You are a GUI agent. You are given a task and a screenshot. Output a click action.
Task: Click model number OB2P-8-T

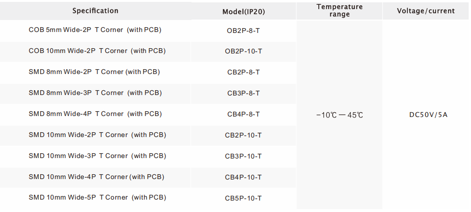pyautogui.click(x=243, y=30)
